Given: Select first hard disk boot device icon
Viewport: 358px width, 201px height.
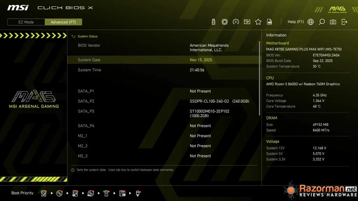Looking at the screenshot, I should (x=44, y=193).
